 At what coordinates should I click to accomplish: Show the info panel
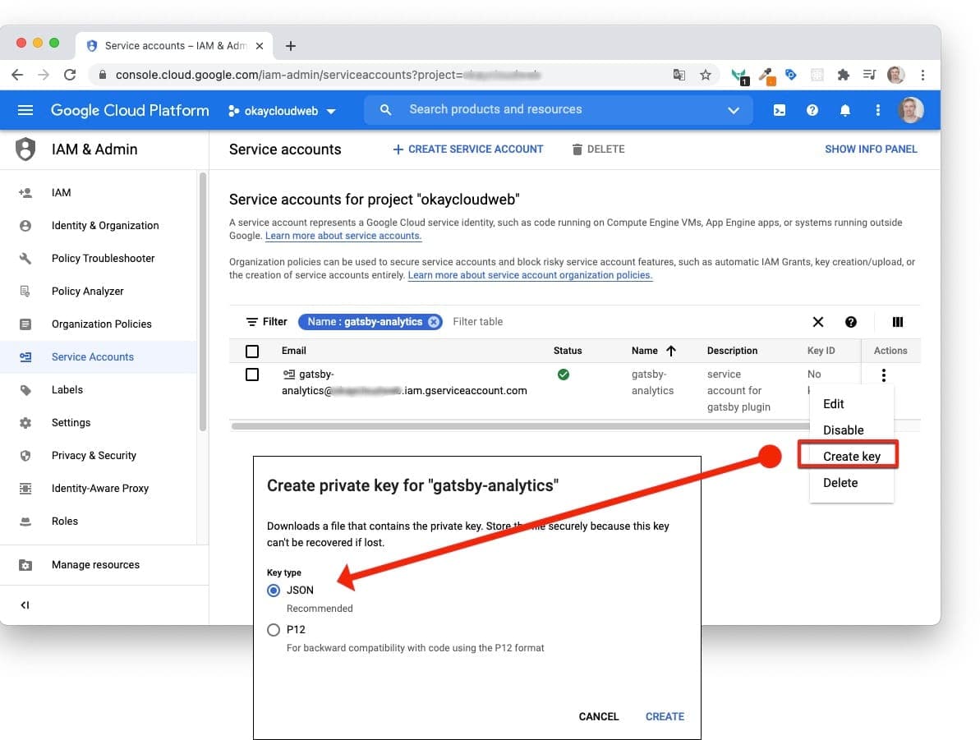coord(871,149)
